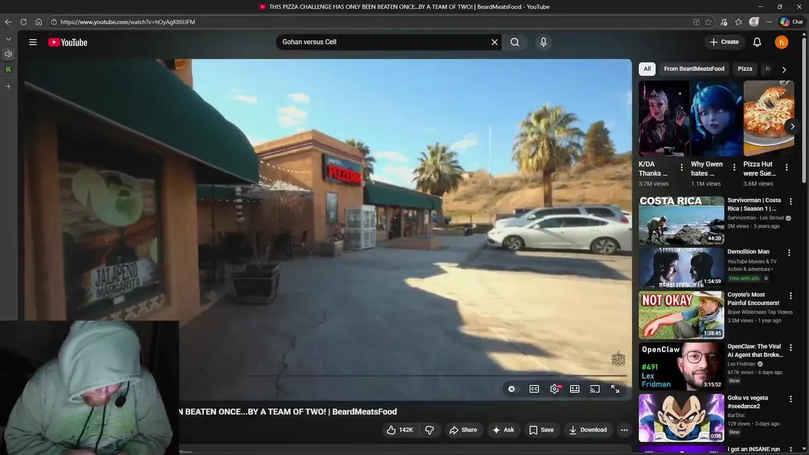Open the browser settings and more menu
Screen dimensions: 809x455
coord(769,21)
